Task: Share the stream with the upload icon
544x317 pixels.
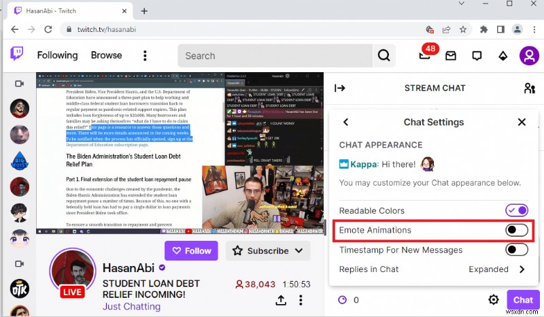Action: 281,300
